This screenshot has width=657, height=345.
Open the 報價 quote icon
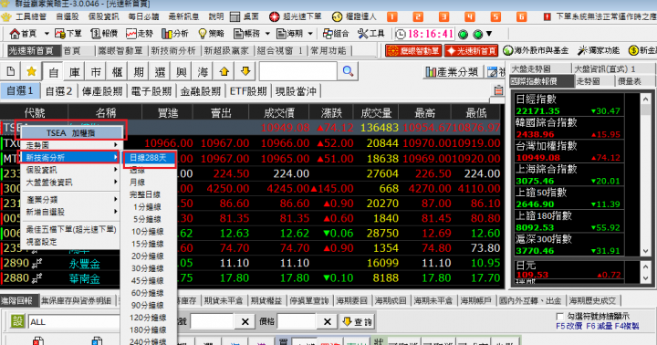click(x=104, y=34)
